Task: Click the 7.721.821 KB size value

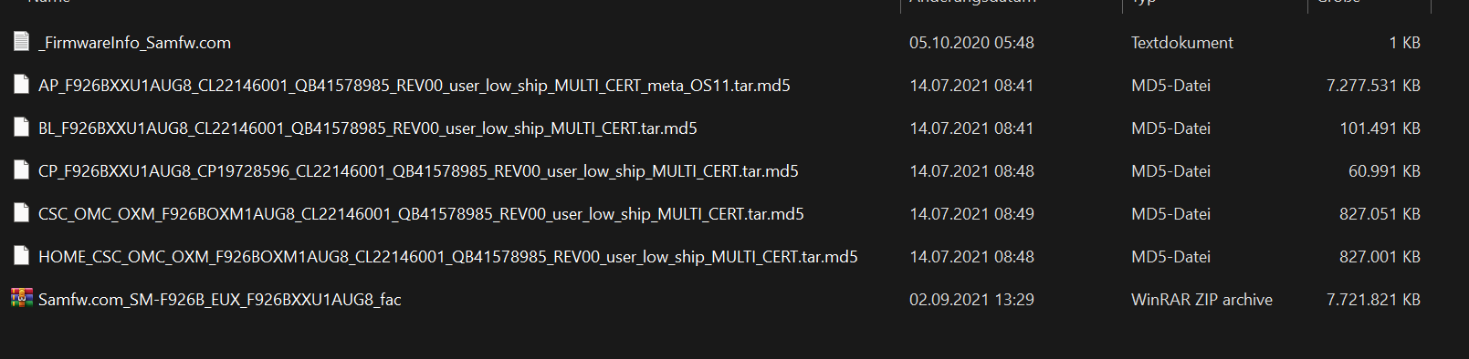Action: pos(1373,300)
